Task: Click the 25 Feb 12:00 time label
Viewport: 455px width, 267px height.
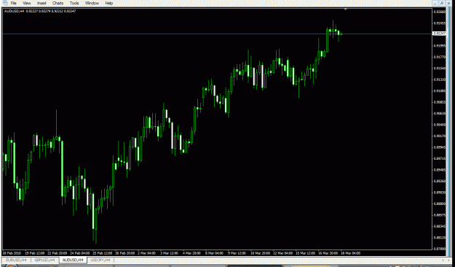Action: [103, 253]
